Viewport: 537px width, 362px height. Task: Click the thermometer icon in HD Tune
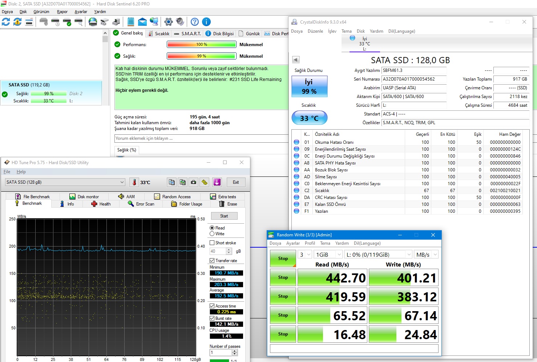134,182
